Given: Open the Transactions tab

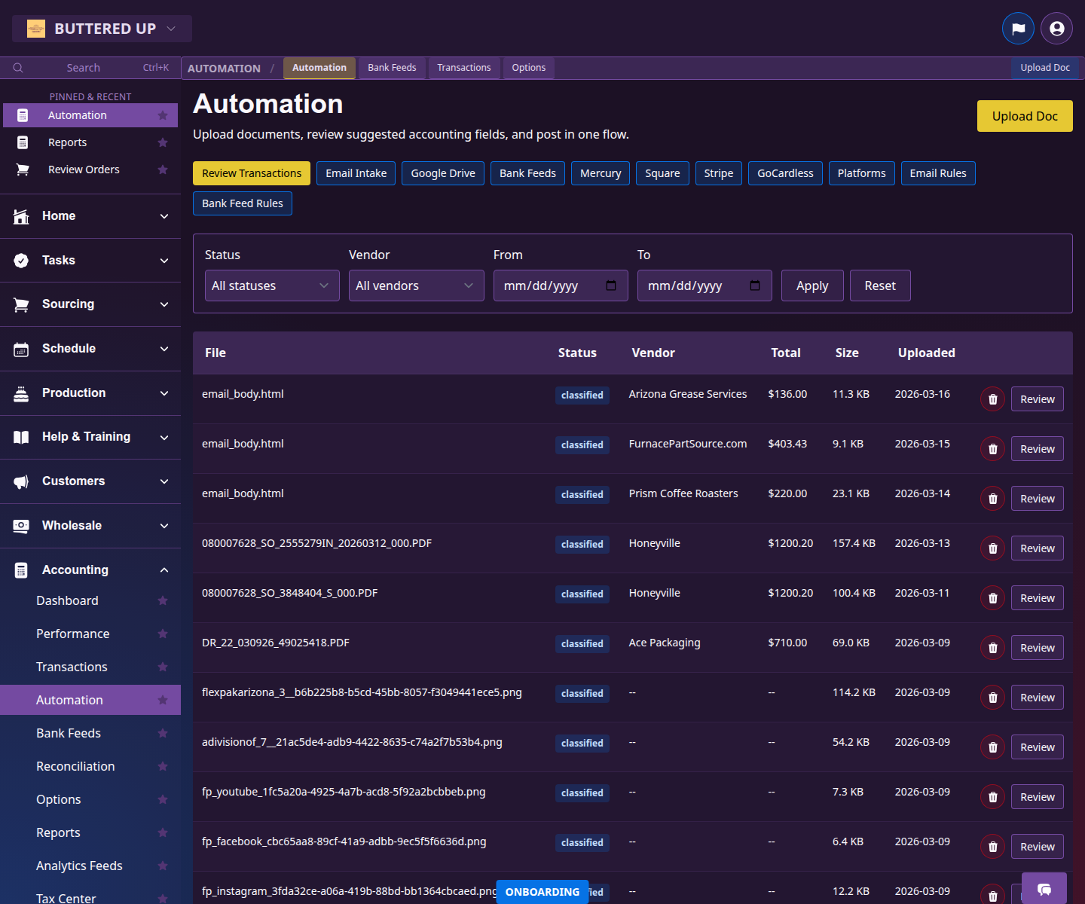Looking at the screenshot, I should (x=464, y=68).
